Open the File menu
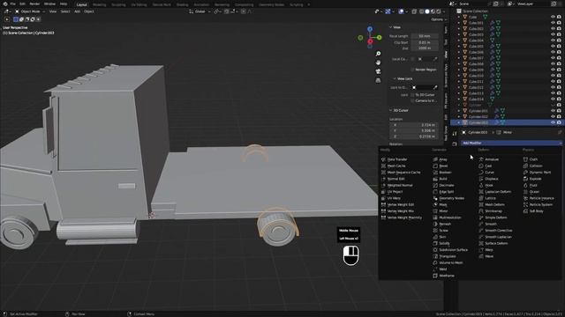 (13, 4)
